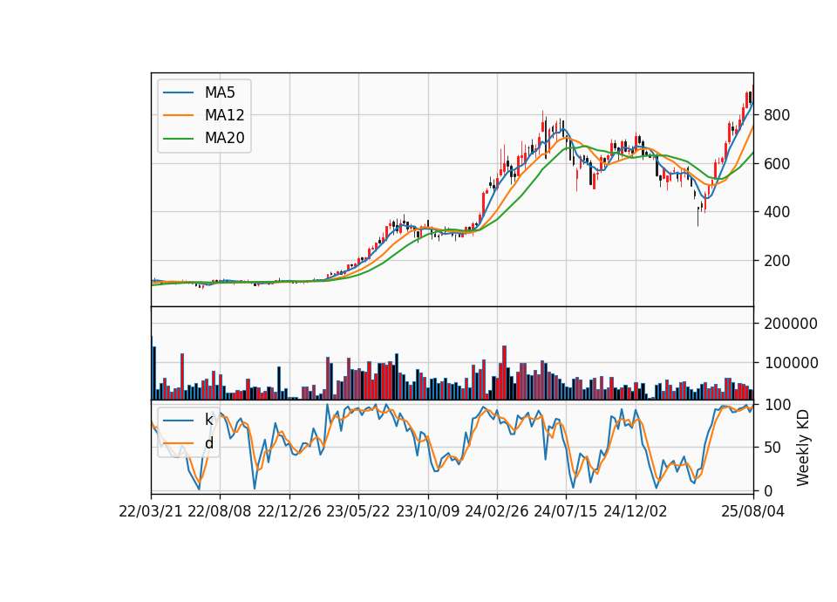Screen dimensions: 837x602
Task: Click the MA20 legend label
Action: point(224,138)
